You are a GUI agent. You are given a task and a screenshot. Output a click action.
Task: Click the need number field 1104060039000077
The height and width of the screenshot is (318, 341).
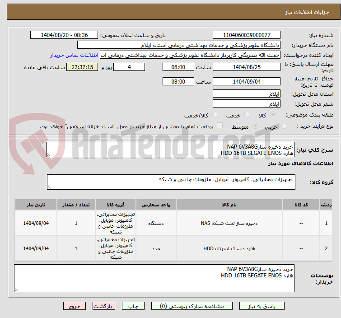coord(247,35)
